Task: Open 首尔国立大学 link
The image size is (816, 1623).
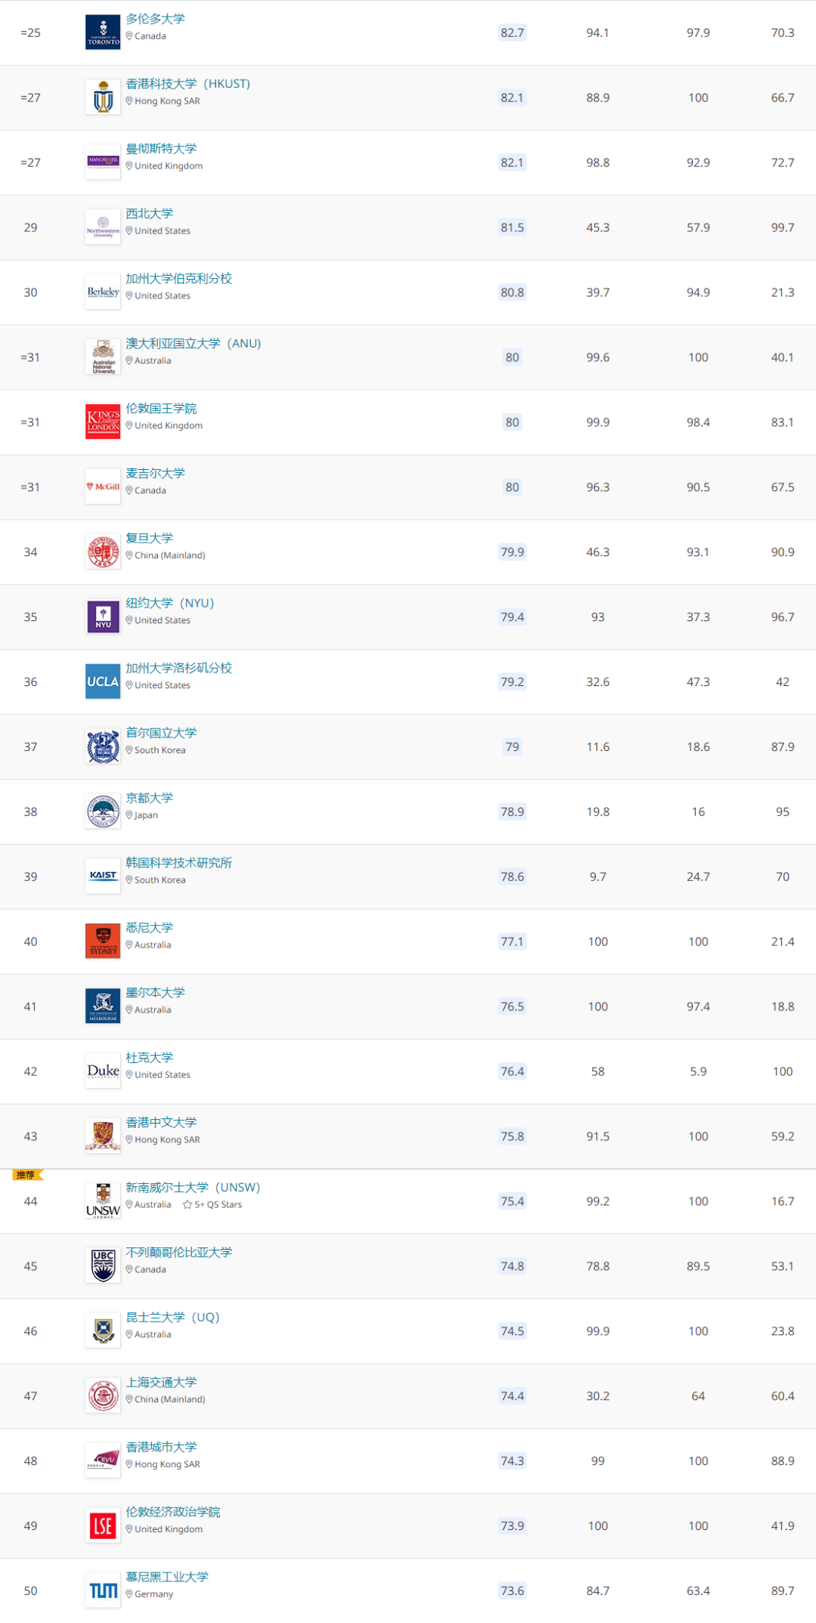Action: 161,733
